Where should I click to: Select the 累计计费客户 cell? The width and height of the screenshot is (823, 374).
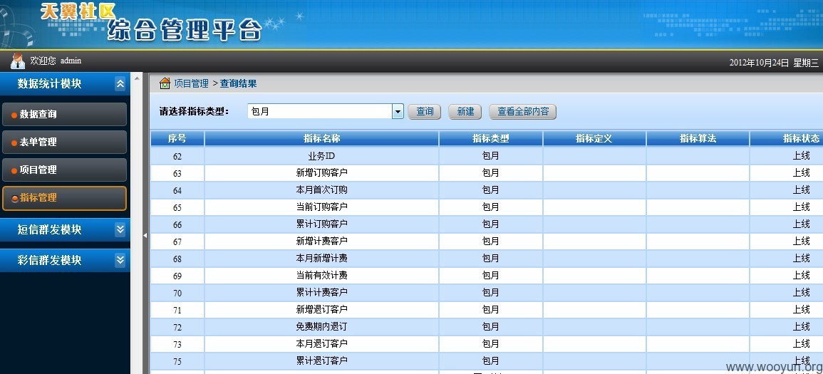(x=322, y=292)
